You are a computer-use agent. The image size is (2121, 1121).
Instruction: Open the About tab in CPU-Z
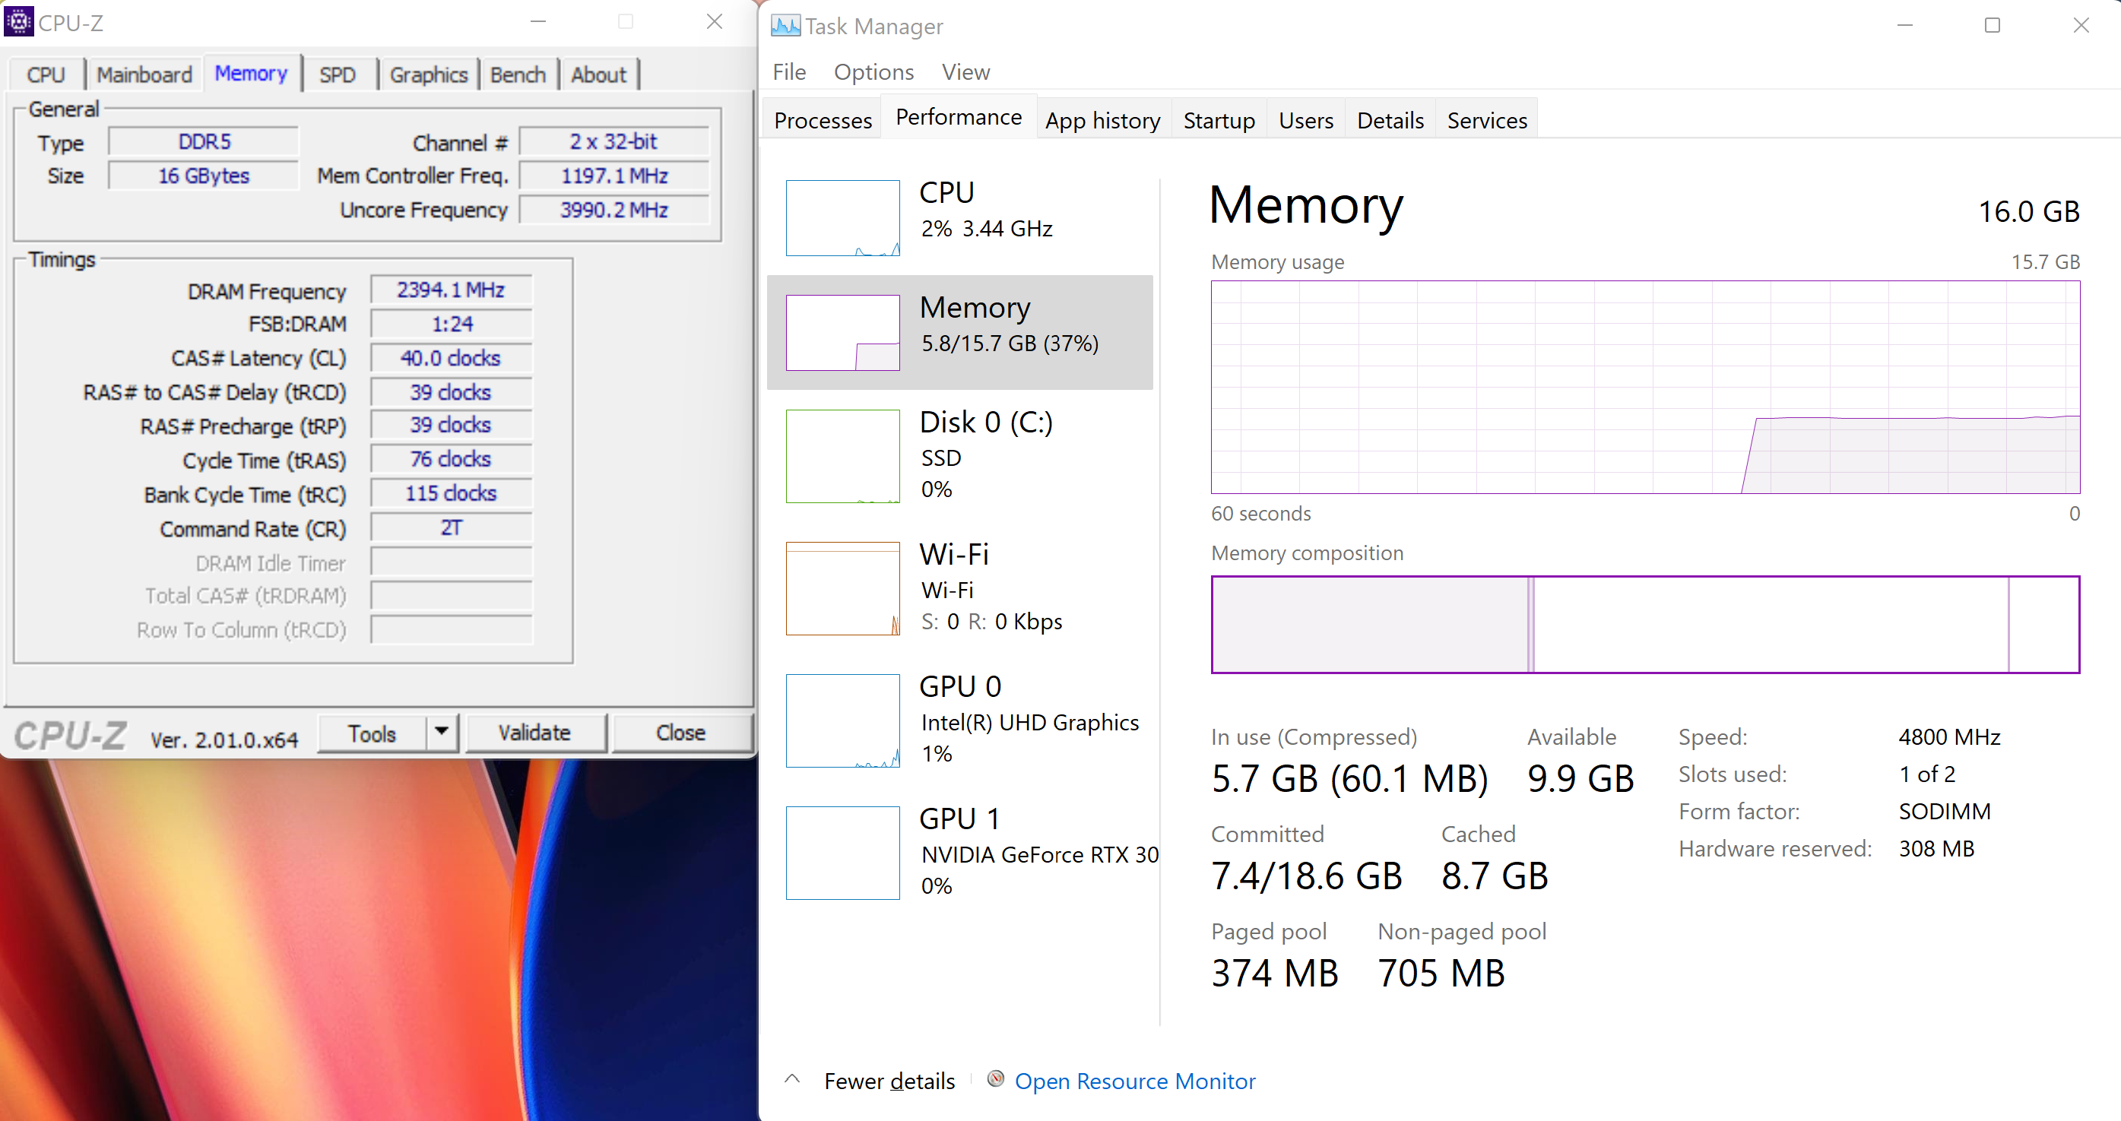(598, 75)
